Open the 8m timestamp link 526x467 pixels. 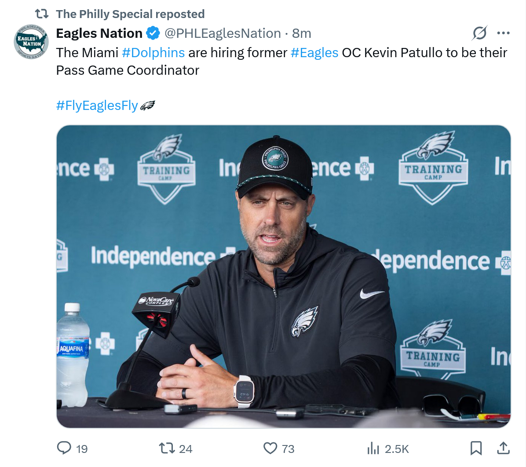(x=302, y=33)
